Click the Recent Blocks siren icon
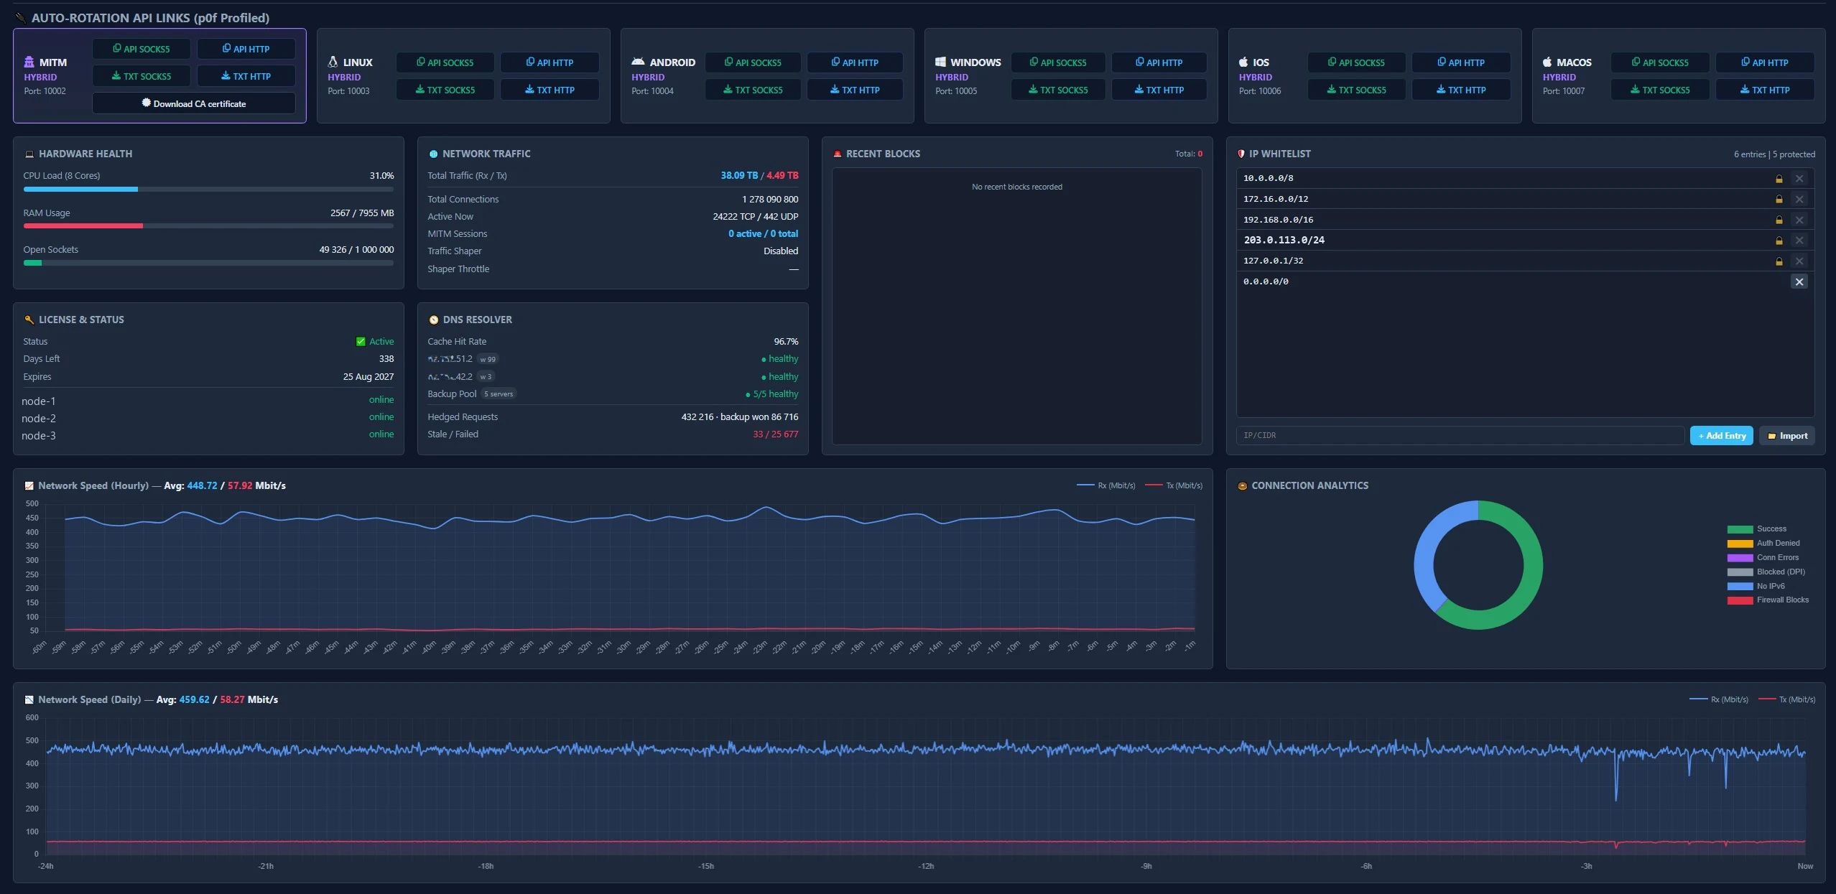Image resolution: width=1836 pixels, height=894 pixels. coord(838,154)
